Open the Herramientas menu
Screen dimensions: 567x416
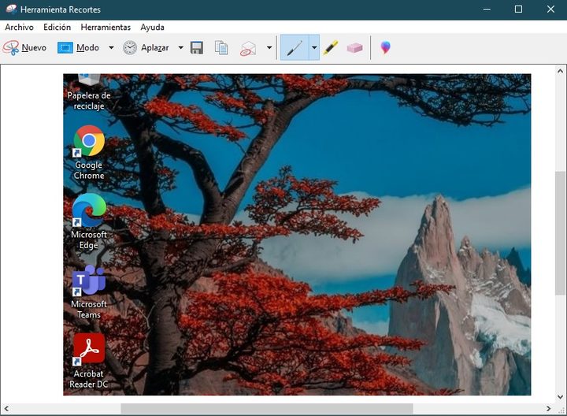tap(106, 27)
